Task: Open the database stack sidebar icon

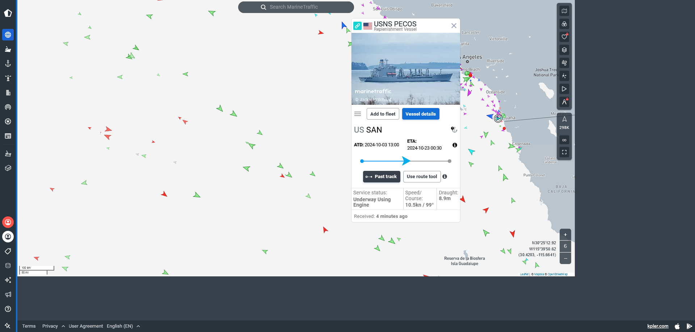Action: coord(8,266)
